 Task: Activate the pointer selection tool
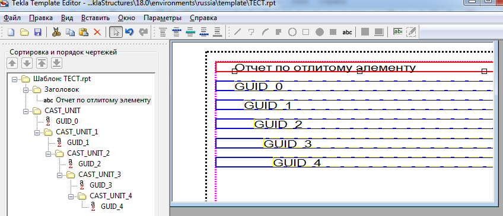[116, 32]
